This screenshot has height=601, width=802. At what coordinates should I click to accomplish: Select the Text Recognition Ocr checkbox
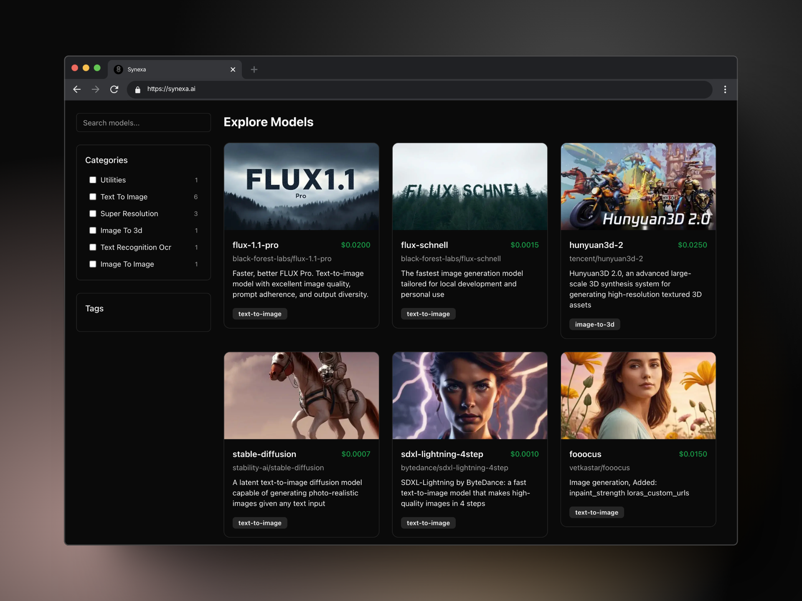pyautogui.click(x=93, y=247)
